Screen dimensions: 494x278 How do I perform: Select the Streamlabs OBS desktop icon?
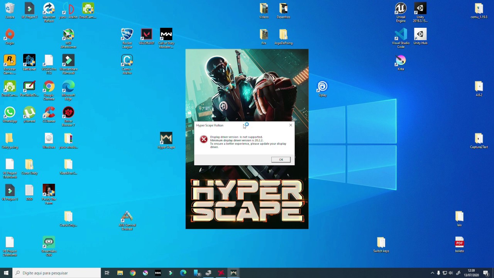49,247
